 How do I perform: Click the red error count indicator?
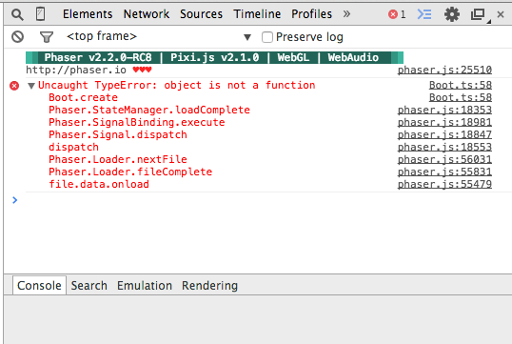point(397,14)
